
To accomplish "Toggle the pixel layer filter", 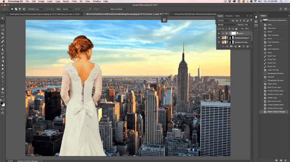I will coord(233,20).
